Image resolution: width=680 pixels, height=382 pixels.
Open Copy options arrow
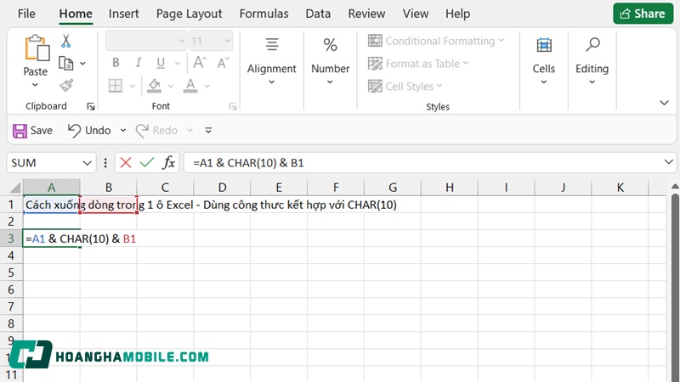[82, 64]
